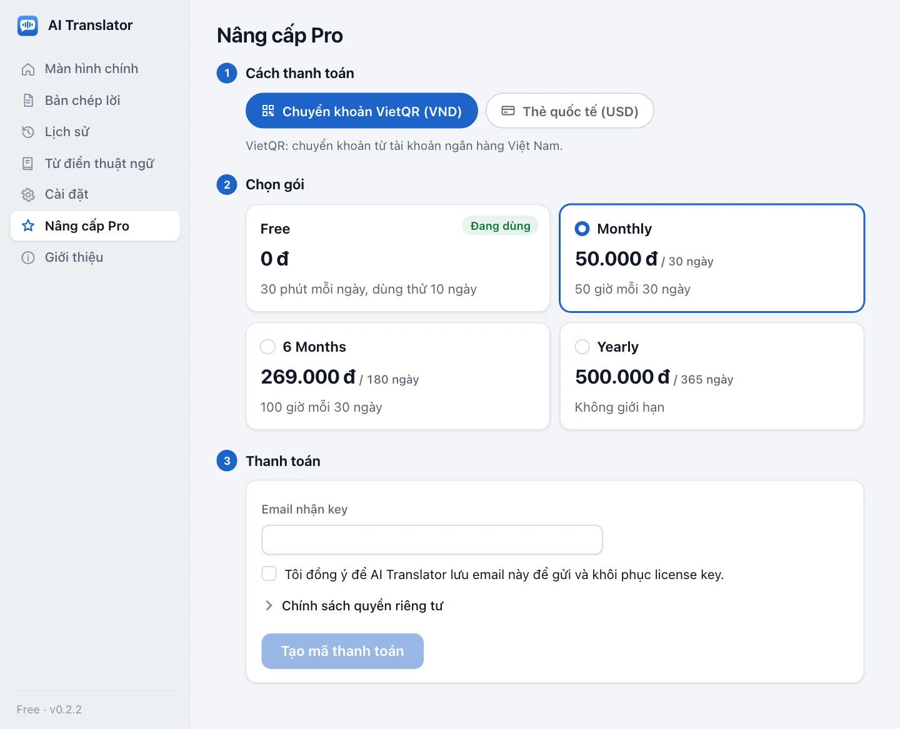Choose Thẻ quốc tế (USD) payment
Image resolution: width=900 pixels, height=729 pixels.
click(570, 111)
